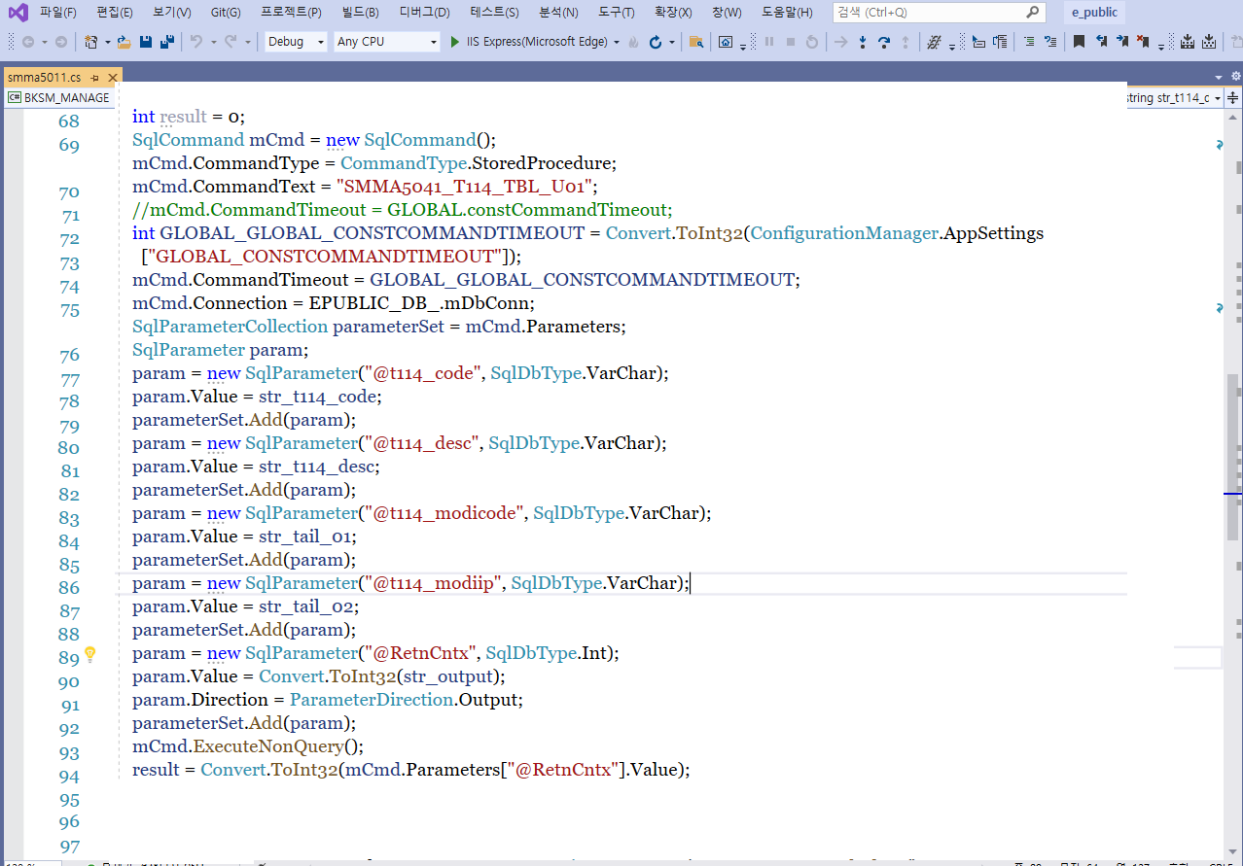Click the Step Over icon
The width and height of the screenshot is (1243, 866).
click(x=884, y=42)
